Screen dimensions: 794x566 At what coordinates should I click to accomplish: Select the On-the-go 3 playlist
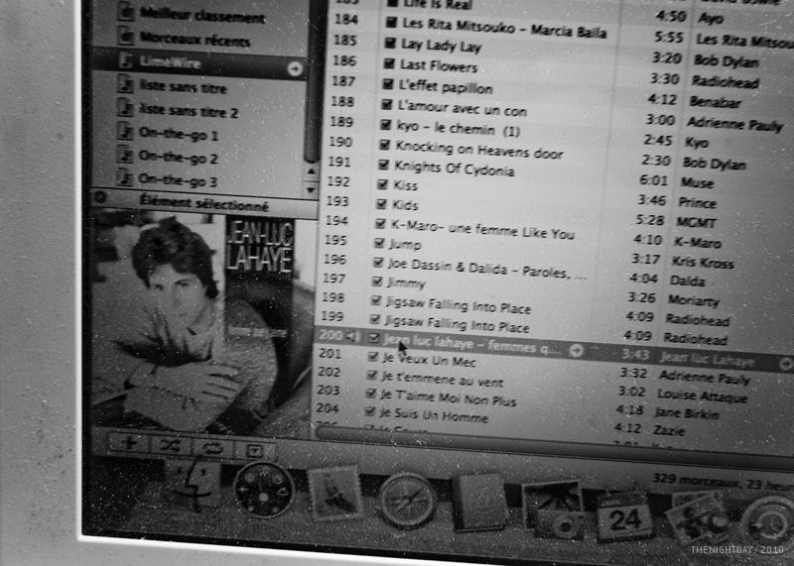(178, 179)
